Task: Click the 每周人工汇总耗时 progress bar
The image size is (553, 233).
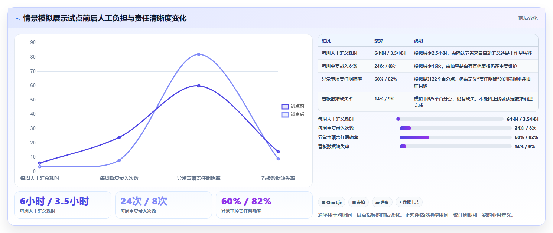Action: point(450,119)
